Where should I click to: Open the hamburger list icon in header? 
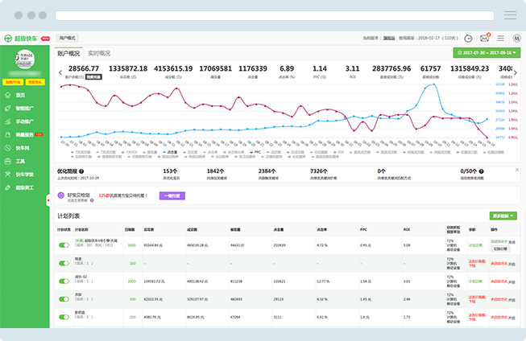[500, 38]
